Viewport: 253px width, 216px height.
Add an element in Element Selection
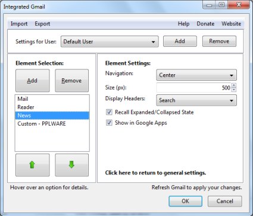point(33,81)
